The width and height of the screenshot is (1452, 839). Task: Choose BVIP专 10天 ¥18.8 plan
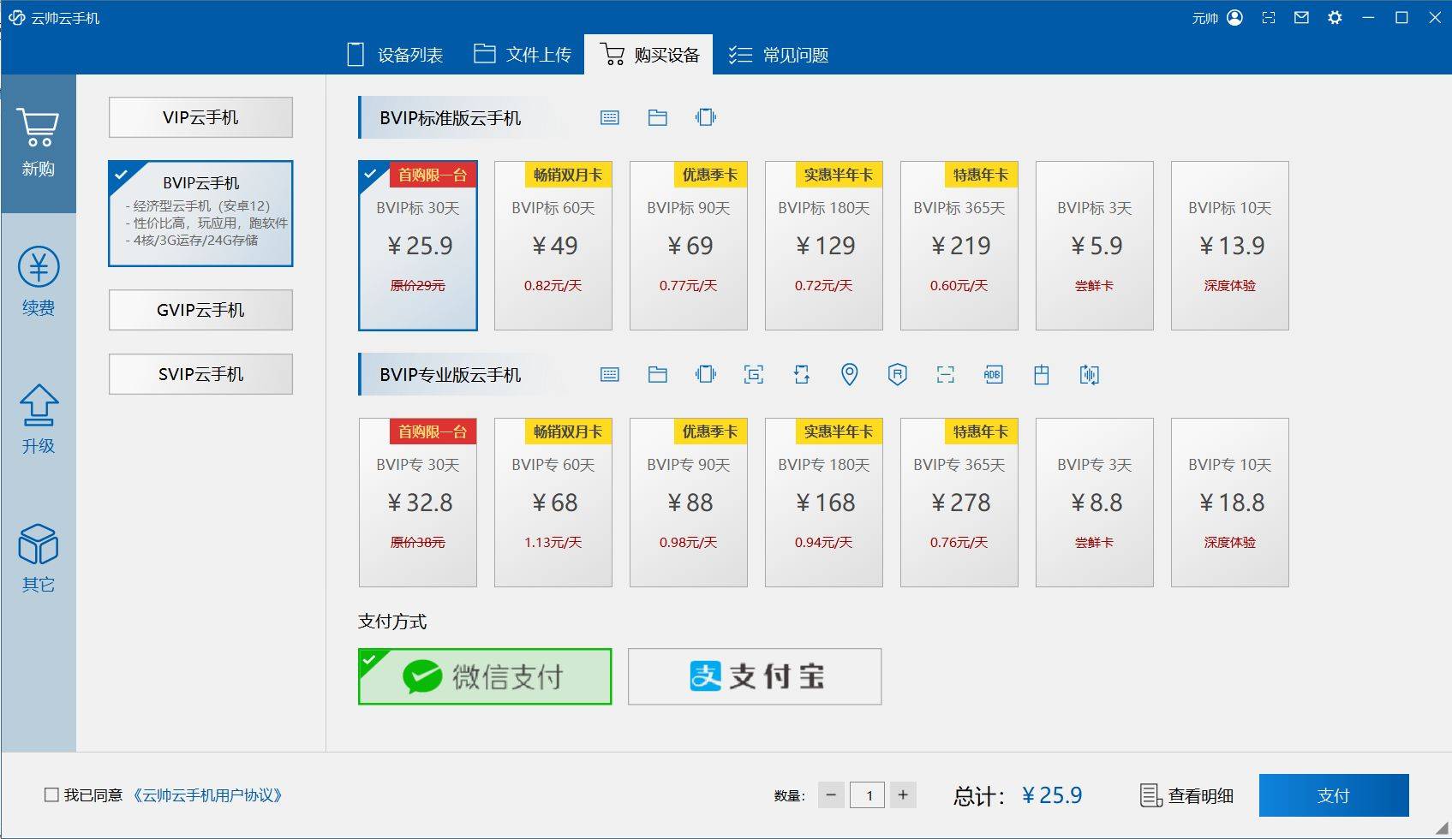pyautogui.click(x=1230, y=503)
